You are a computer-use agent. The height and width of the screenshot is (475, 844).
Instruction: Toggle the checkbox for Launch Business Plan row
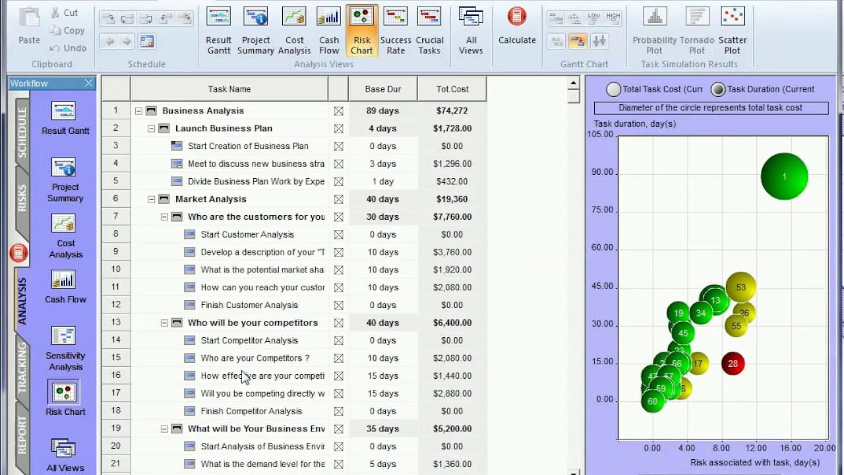tap(338, 129)
